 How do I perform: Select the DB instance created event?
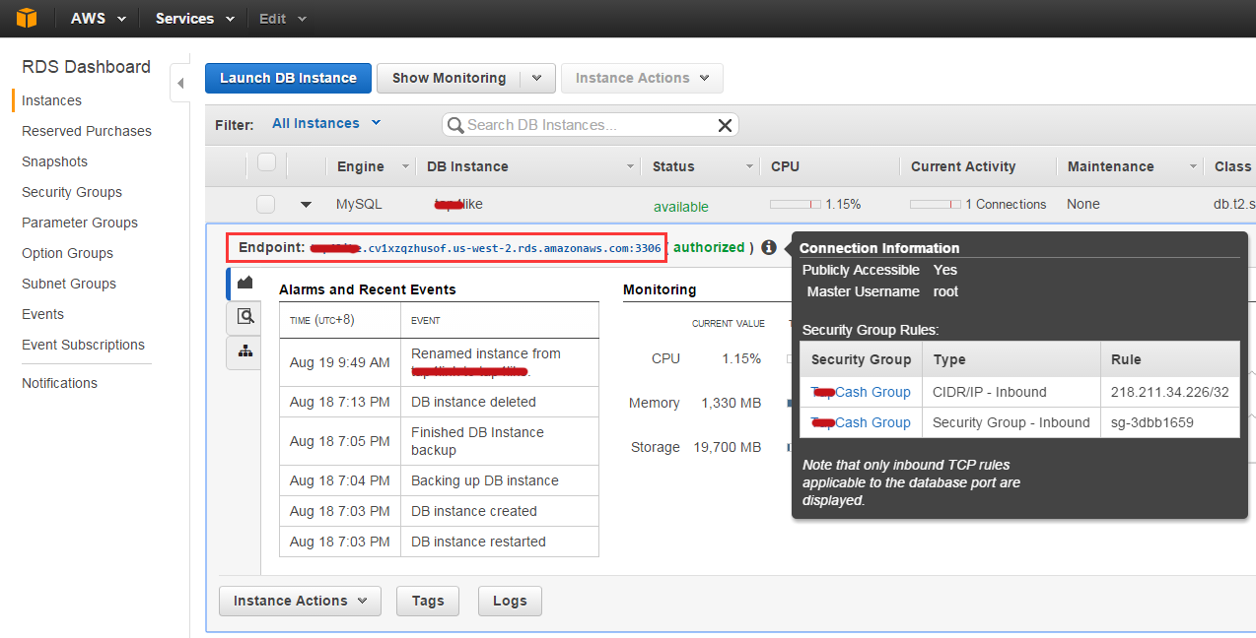(439, 511)
